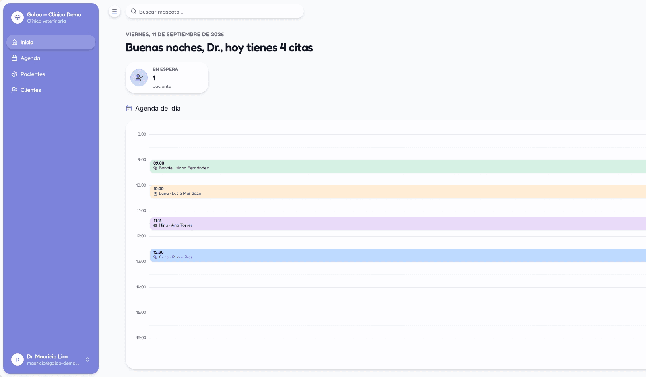This screenshot has width=646, height=377.
Task: Click the icon next to Bonnie appointment
Action: click(155, 168)
